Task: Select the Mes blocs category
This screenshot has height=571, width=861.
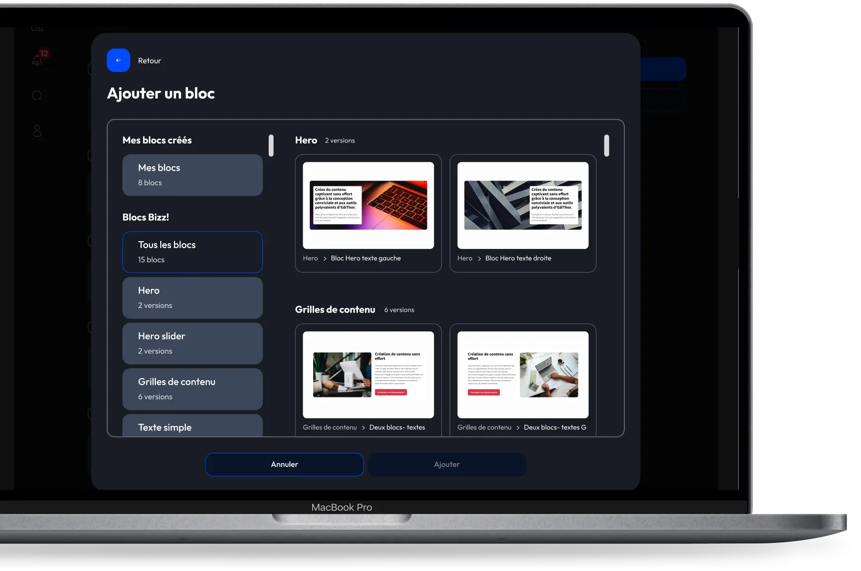Action: pyautogui.click(x=192, y=175)
